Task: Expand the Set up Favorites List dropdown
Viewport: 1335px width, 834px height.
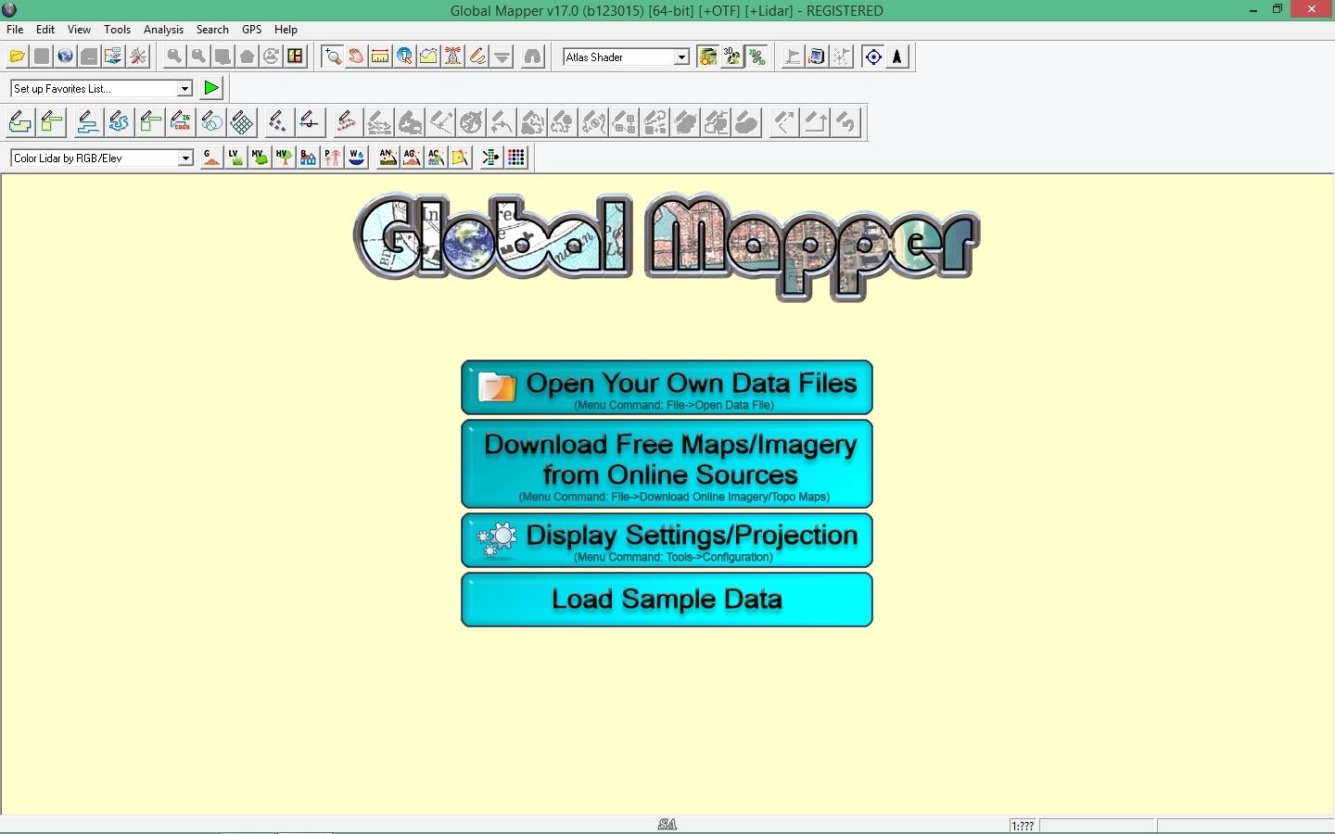Action: coord(184,88)
